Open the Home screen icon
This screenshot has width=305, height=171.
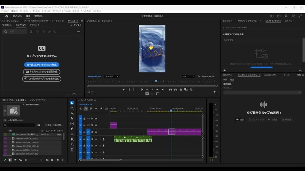(7, 16)
